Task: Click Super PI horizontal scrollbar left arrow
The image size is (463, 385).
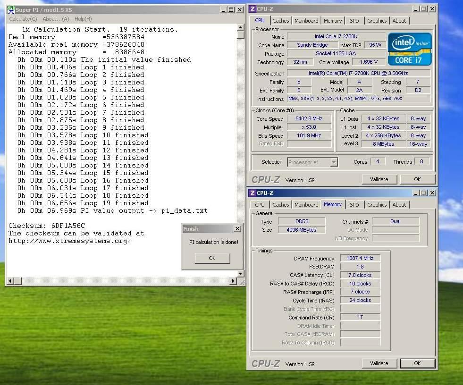Action: coord(10,281)
